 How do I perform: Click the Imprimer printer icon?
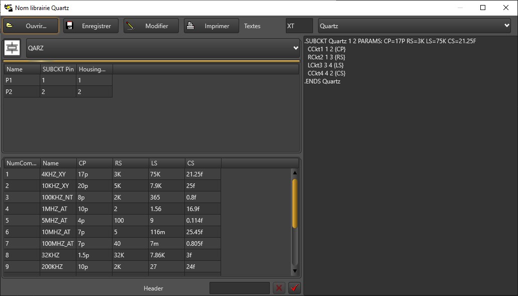[190, 26]
